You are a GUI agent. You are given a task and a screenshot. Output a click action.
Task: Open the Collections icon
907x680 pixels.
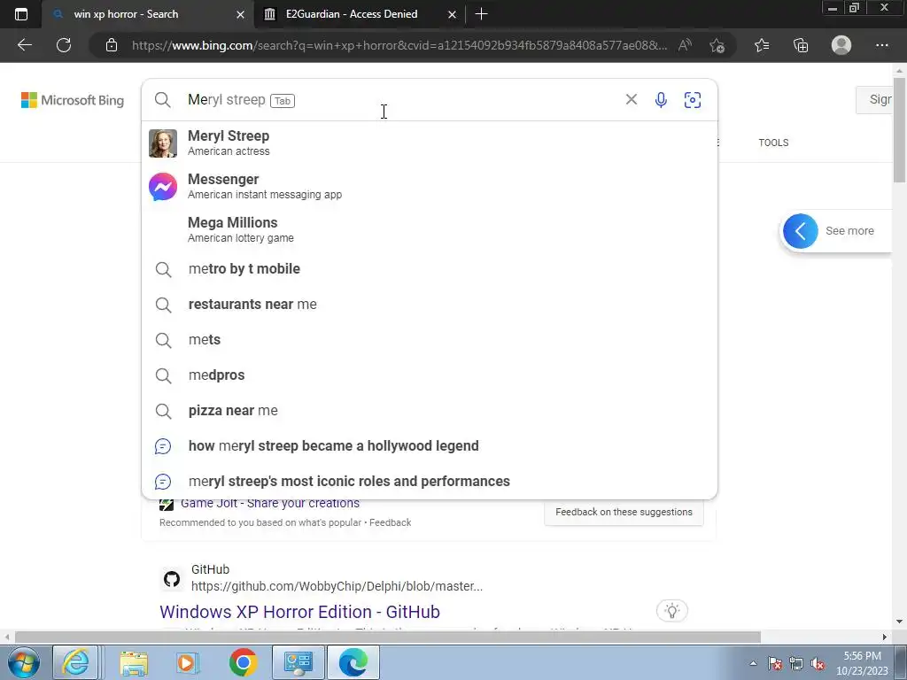tap(801, 45)
